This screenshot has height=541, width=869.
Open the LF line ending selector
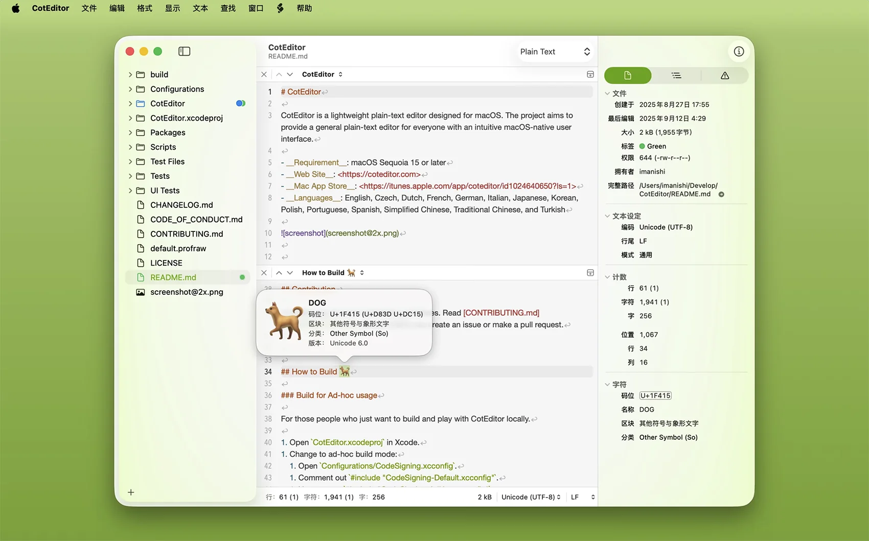582,497
